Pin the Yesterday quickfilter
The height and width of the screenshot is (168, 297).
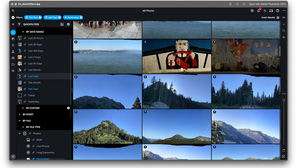pyautogui.click(x=25, y=101)
